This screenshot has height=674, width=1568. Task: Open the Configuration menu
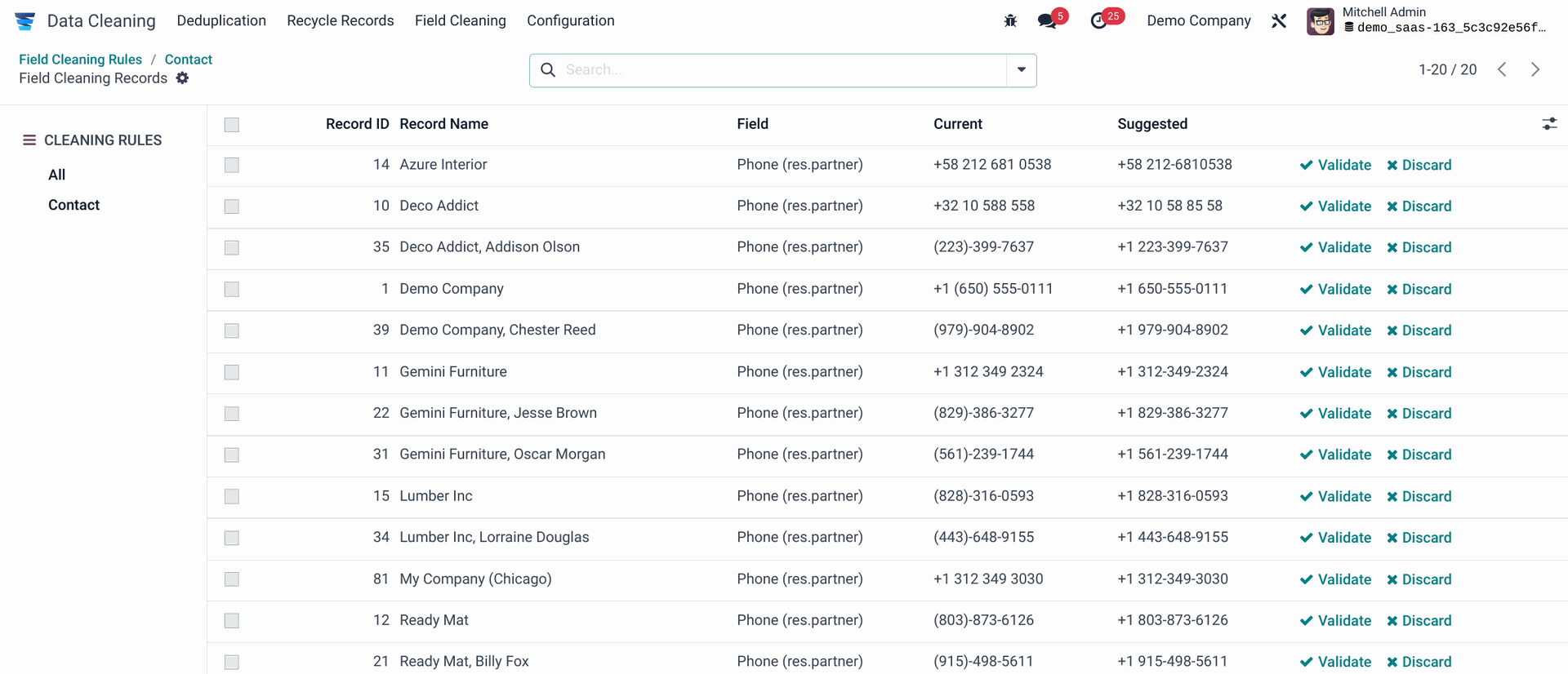(570, 21)
